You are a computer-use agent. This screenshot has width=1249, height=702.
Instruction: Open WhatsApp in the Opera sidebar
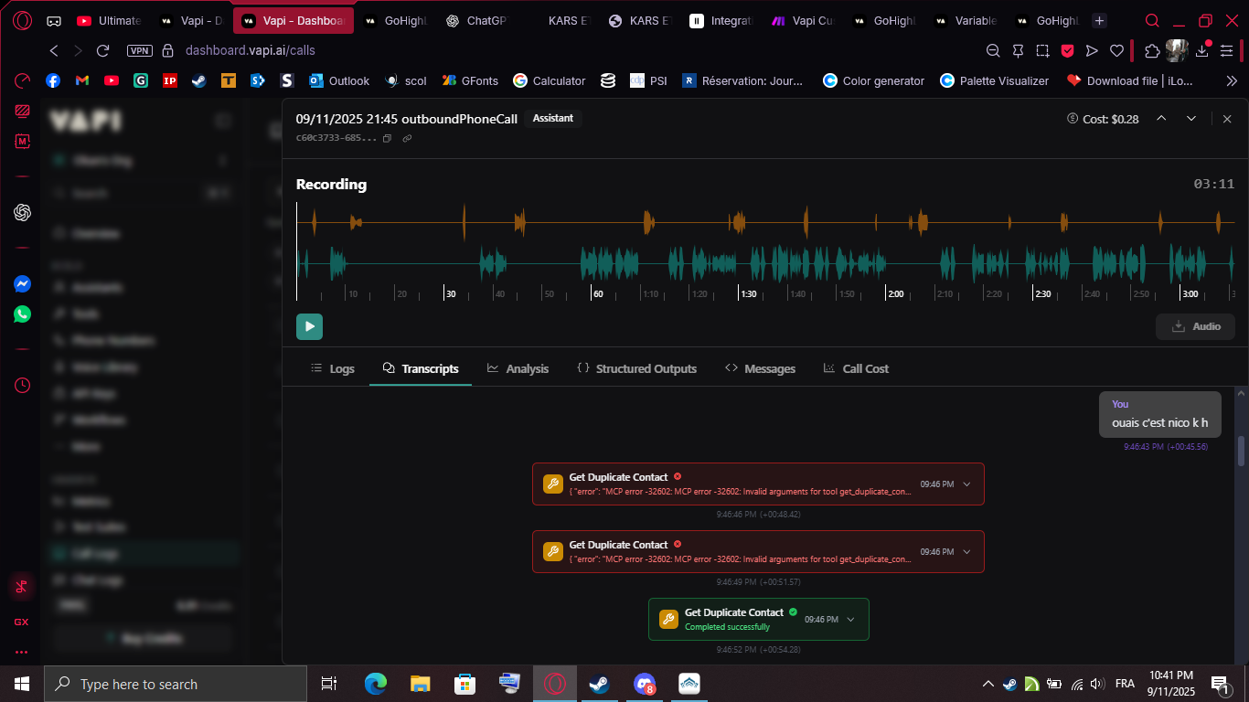tap(22, 314)
